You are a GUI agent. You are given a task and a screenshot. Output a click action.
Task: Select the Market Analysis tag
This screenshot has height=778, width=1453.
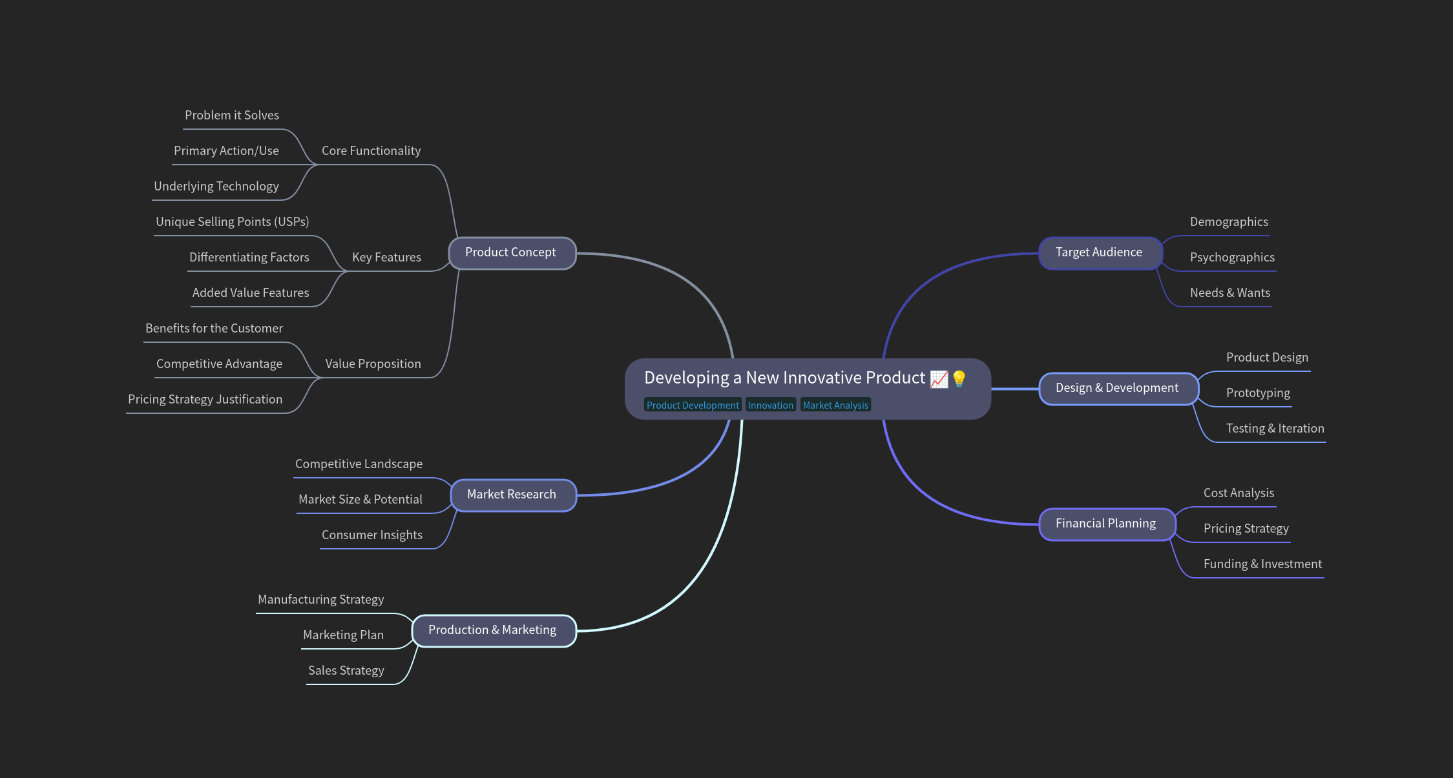835,405
